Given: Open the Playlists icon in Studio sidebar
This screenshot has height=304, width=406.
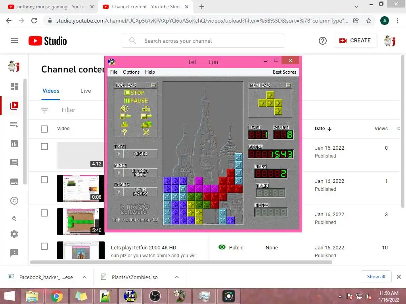Looking at the screenshot, I should click(14, 125).
